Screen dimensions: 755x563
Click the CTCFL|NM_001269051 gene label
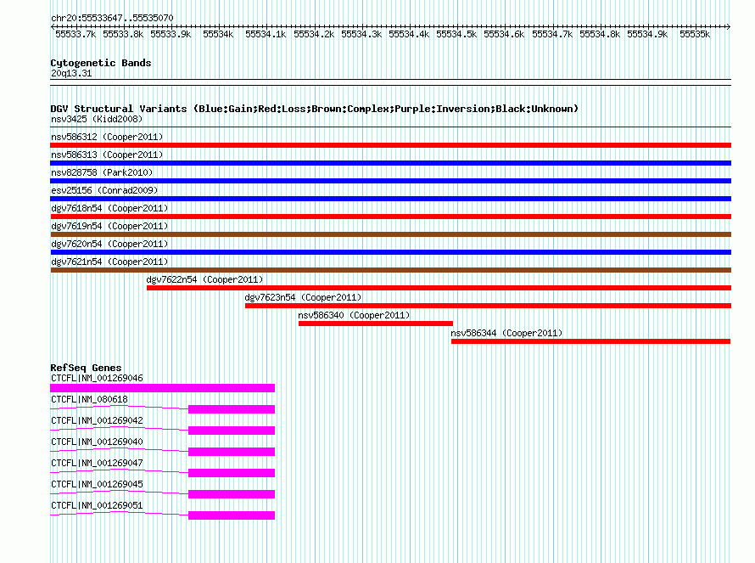(97, 505)
